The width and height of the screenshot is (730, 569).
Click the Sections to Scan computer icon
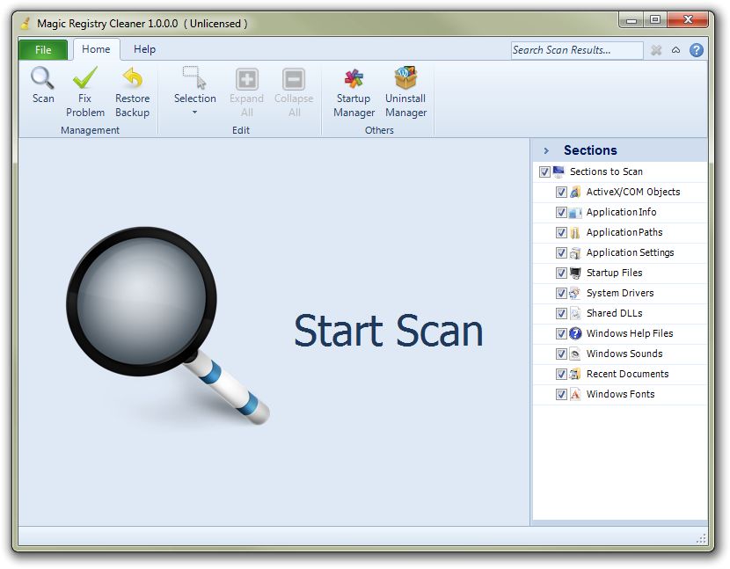click(x=558, y=171)
